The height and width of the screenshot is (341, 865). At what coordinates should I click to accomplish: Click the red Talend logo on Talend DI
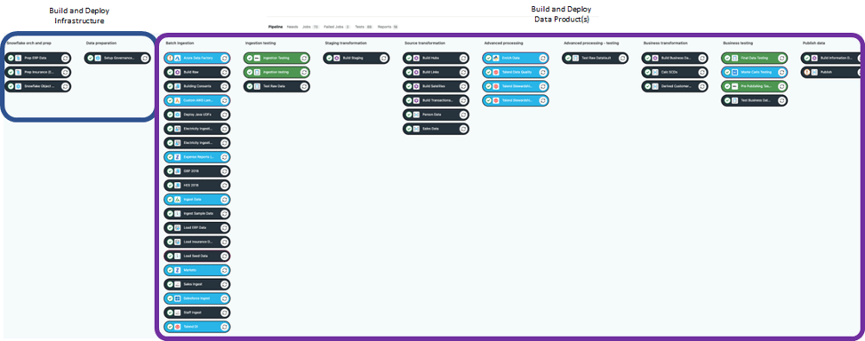tap(178, 327)
